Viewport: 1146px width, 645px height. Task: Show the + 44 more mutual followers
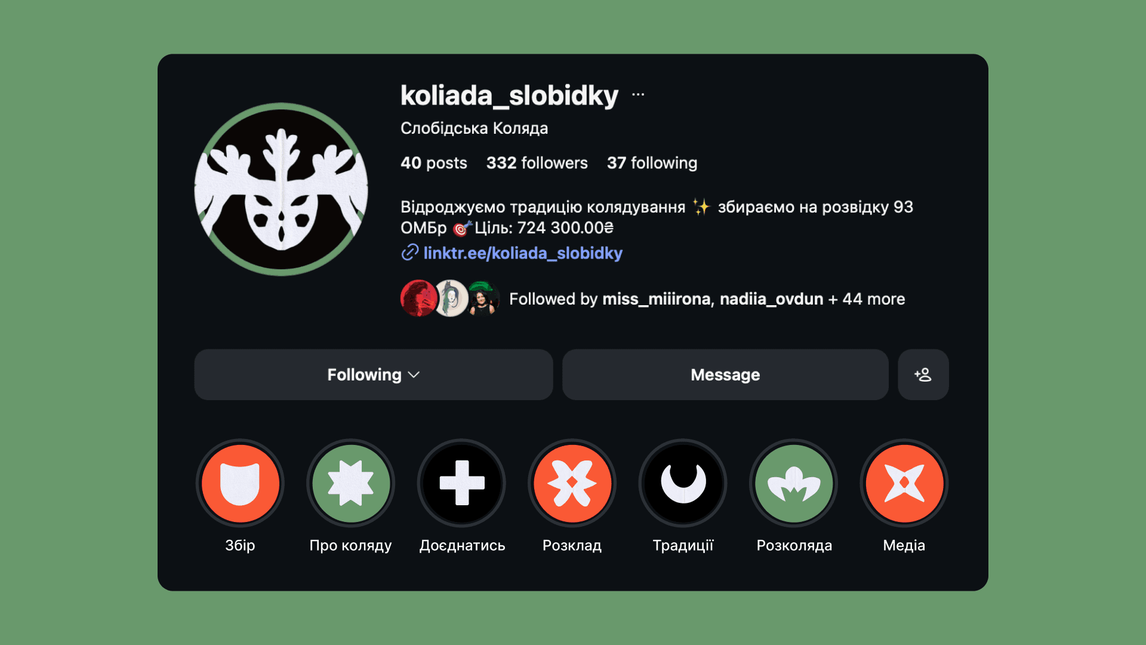tap(867, 299)
